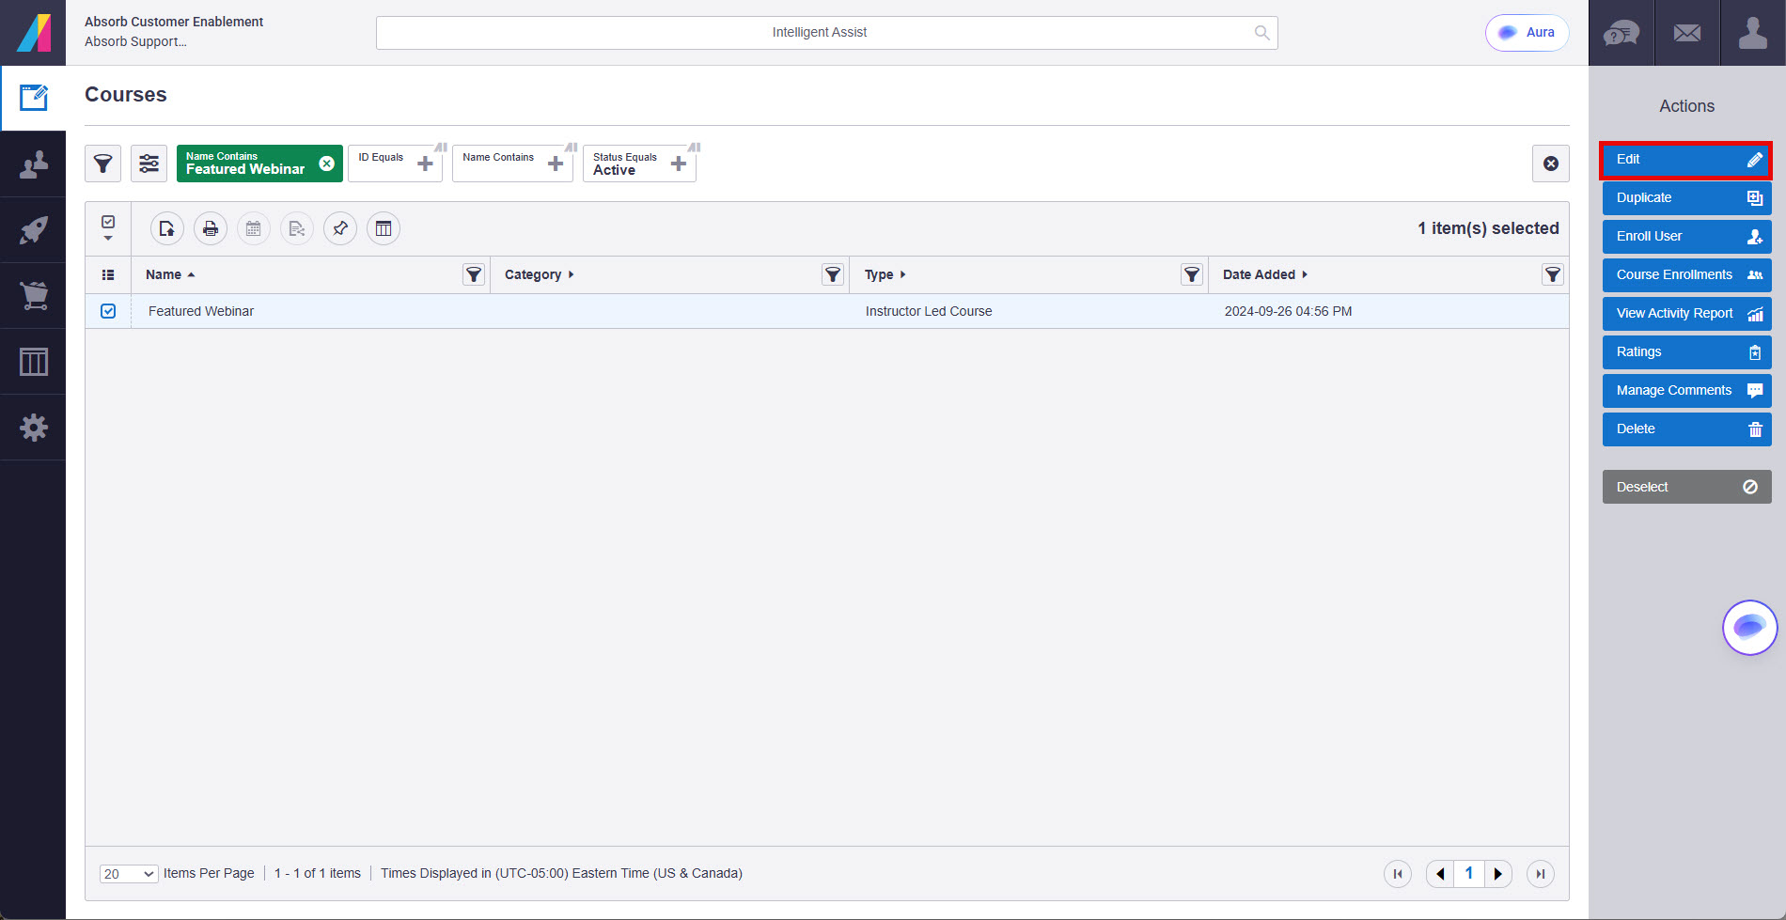Open the shopping cart E-Commerce icon
Viewport: 1786px width, 920px height.
33,296
